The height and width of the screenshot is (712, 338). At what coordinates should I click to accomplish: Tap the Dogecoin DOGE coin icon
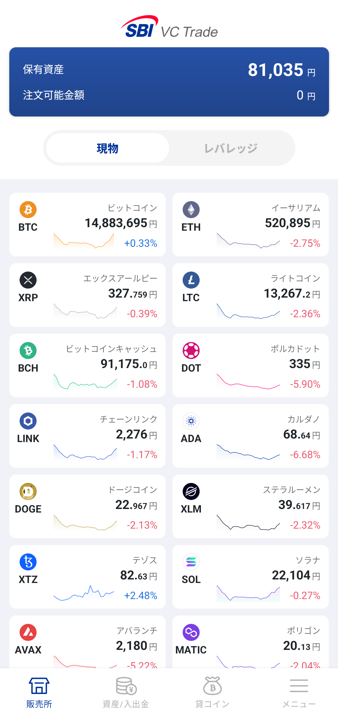click(28, 492)
